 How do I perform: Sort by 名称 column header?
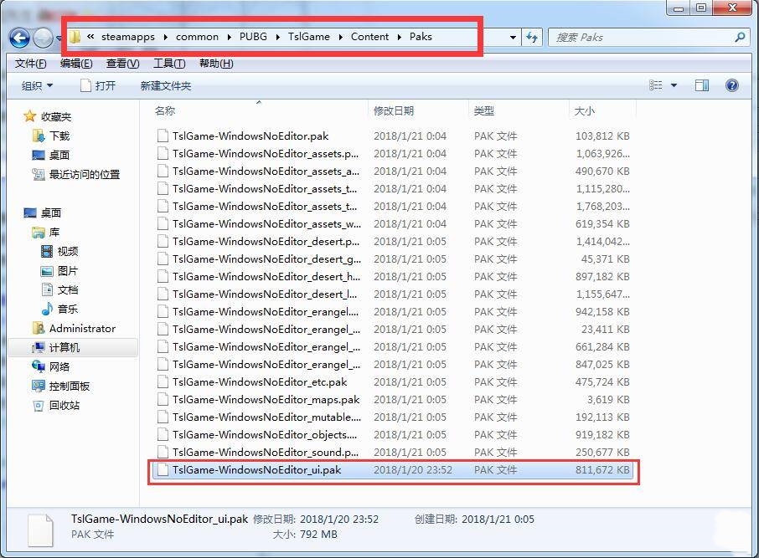164,110
